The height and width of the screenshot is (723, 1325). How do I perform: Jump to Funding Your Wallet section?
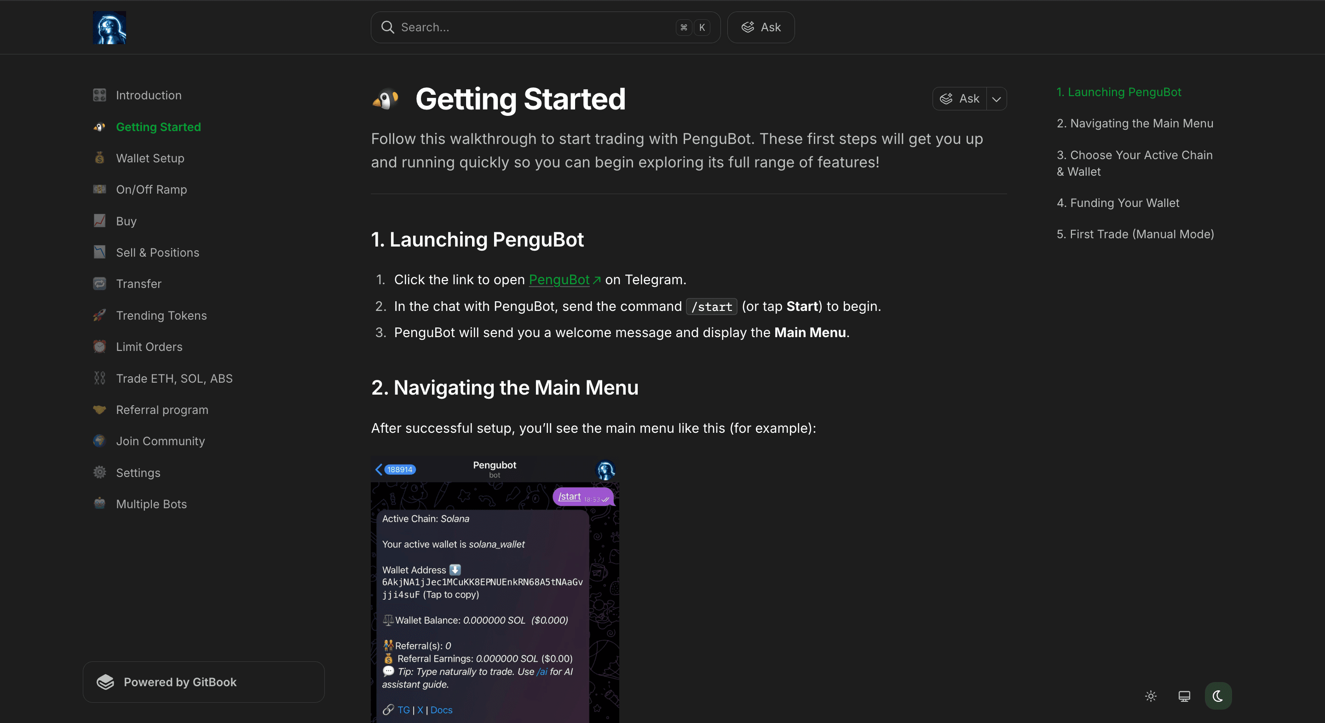pos(1118,203)
